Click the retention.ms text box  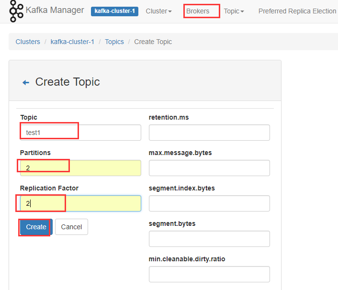point(209,133)
